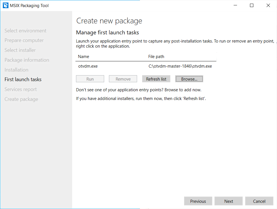This screenshot has width=277, height=209.
Task: Click the Refresh list button
Action: [156, 79]
